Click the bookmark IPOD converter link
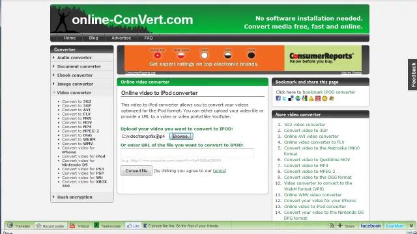The image size is (417, 234). coord(329,92)
